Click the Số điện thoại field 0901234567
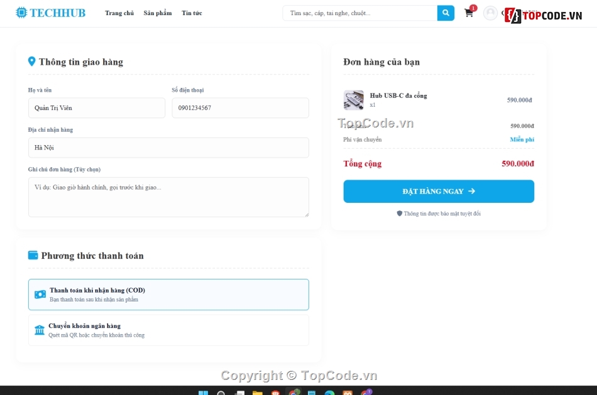Screen dimensions: 597x395 click(240, 107)
